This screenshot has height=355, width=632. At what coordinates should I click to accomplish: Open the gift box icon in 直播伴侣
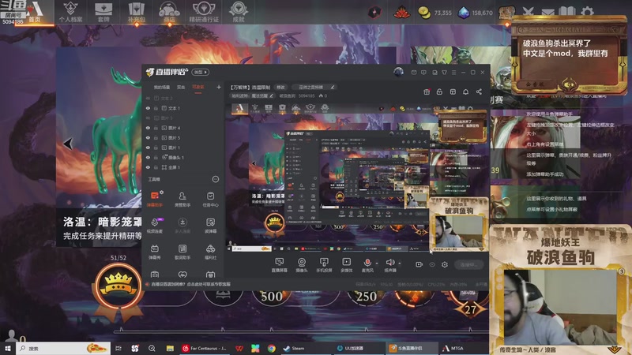click(427, 92)
